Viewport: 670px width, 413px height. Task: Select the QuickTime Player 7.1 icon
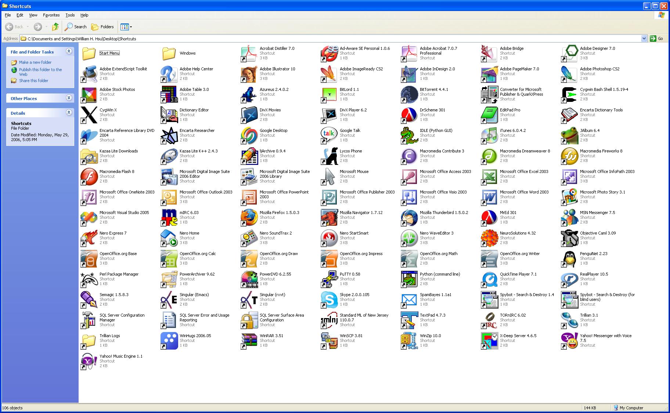pos(489,279)
